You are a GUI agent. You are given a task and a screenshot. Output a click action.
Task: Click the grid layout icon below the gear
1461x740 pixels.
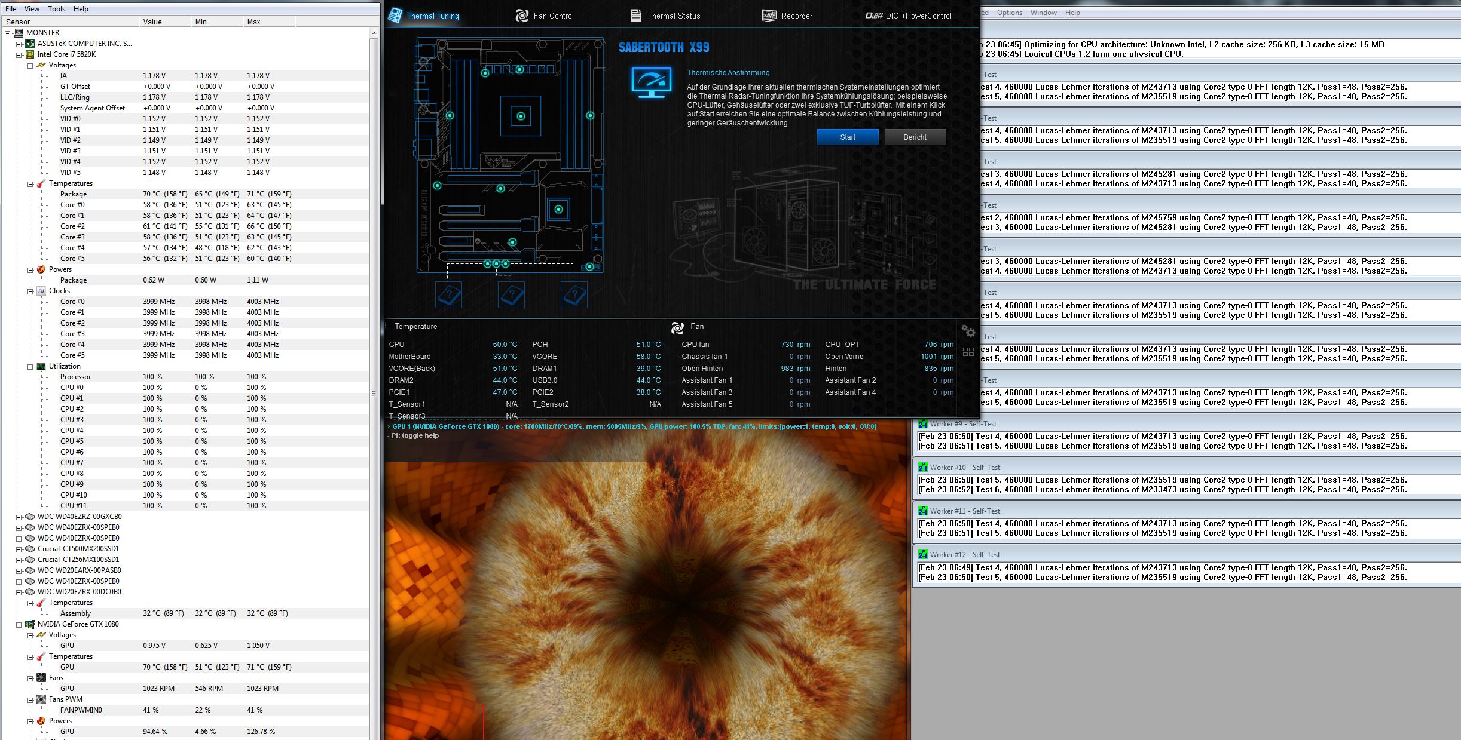coord(968,352)
